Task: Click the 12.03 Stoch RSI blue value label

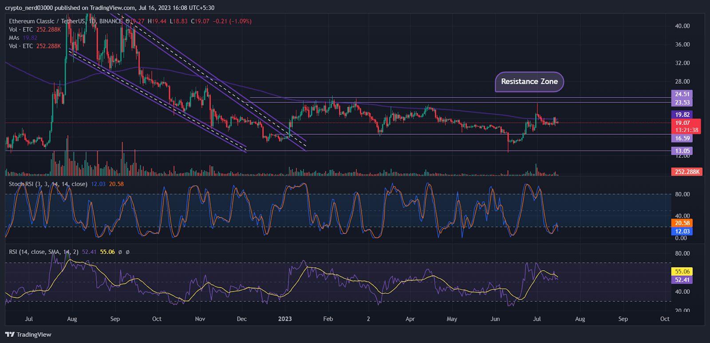Action: [x=682, y=231]
